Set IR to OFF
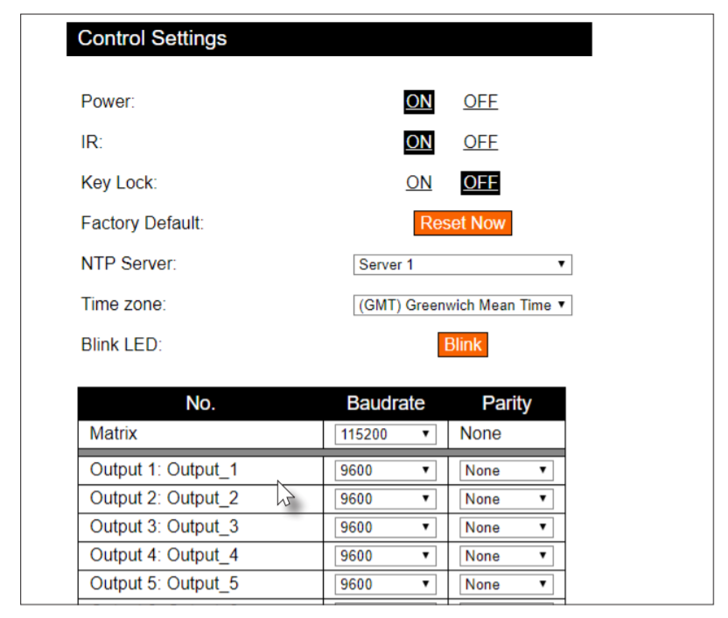 point(480,142)
